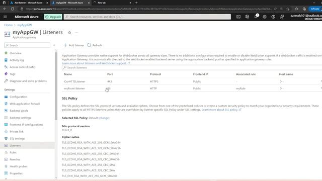Open the feedback icon in top bar
The image size is (322, 181).
(282, 17)
